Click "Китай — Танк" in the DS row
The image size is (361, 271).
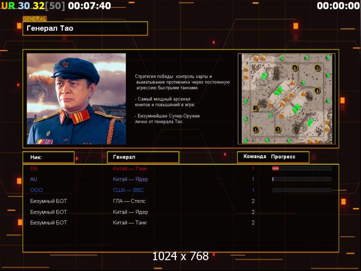tap(130, 168)
